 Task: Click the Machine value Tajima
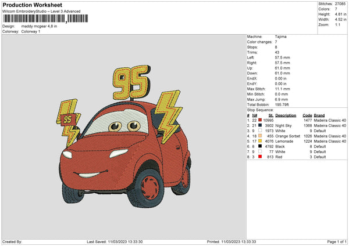click(281, 37)
